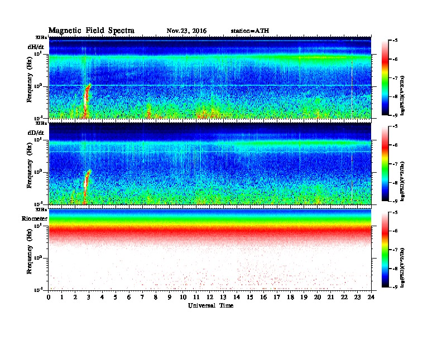Select the "dD/dt" panel label
This screenshot has height=341, width=442.
(36, 133)
